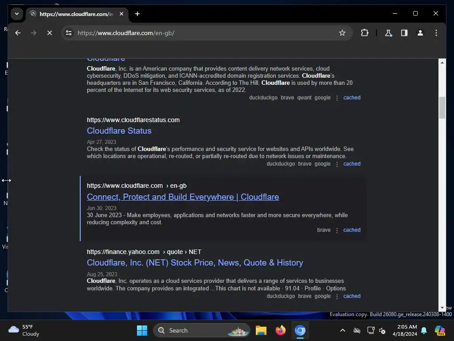The image size is (454, 341).
Task: Expand the tab search dropdown
Action: (x=17, y=14)
